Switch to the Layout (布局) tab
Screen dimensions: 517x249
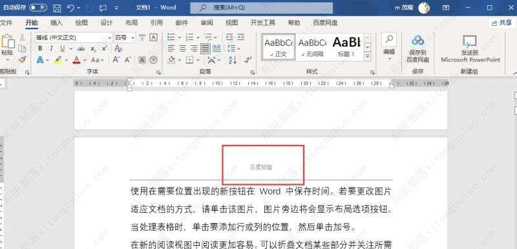pos(132,23)
